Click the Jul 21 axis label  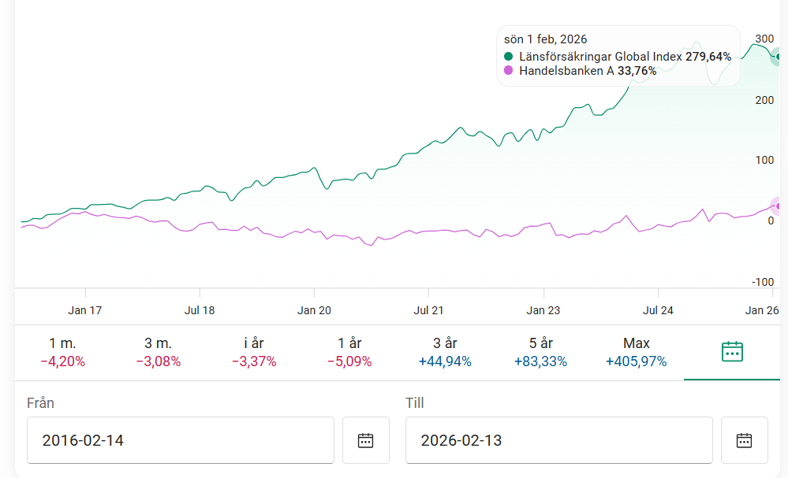pos(428,310)
